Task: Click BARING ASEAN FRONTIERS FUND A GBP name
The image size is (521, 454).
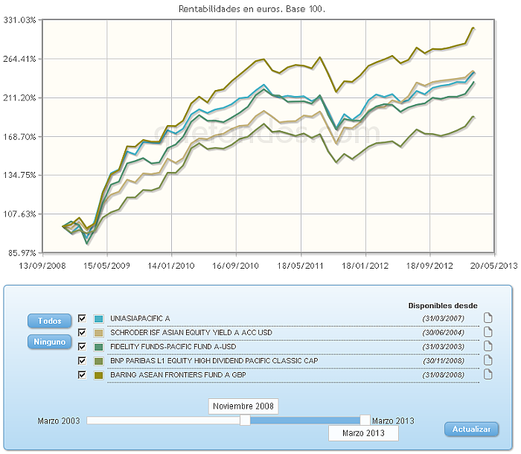Action: coord(178,375)
